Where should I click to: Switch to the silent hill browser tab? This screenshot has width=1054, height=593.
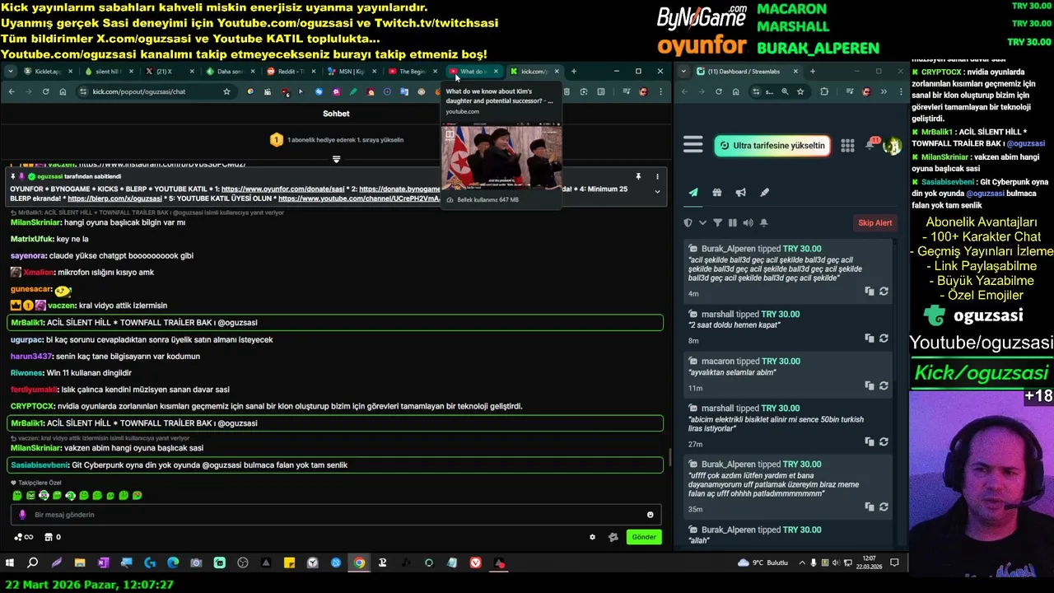click(108, 72)
